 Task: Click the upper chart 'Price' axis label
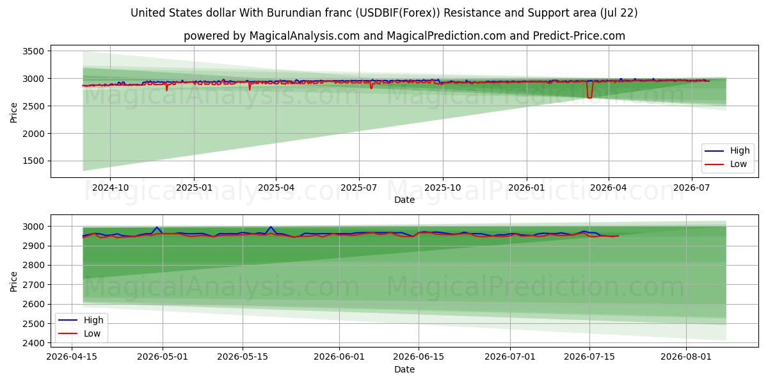(x=14, y=112)
